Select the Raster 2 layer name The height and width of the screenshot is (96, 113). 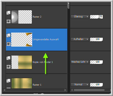(x=37, y=17)
